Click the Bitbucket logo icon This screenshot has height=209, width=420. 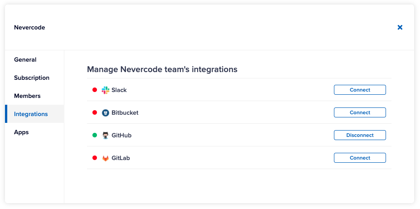(106, 113)
